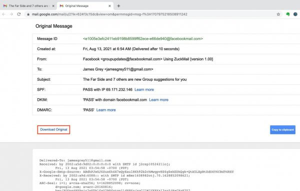Click the browser forward arrow
Image resolution: width=300 pixels, height=191 pixels.
(11, 14)
